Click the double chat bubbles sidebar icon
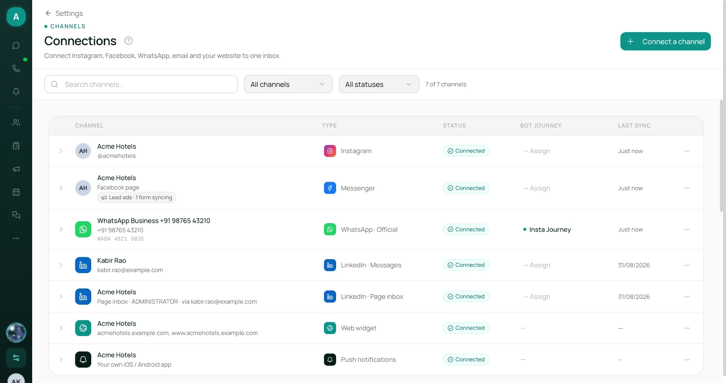This screenshot has width=726, height=383. tap(16, 215)
